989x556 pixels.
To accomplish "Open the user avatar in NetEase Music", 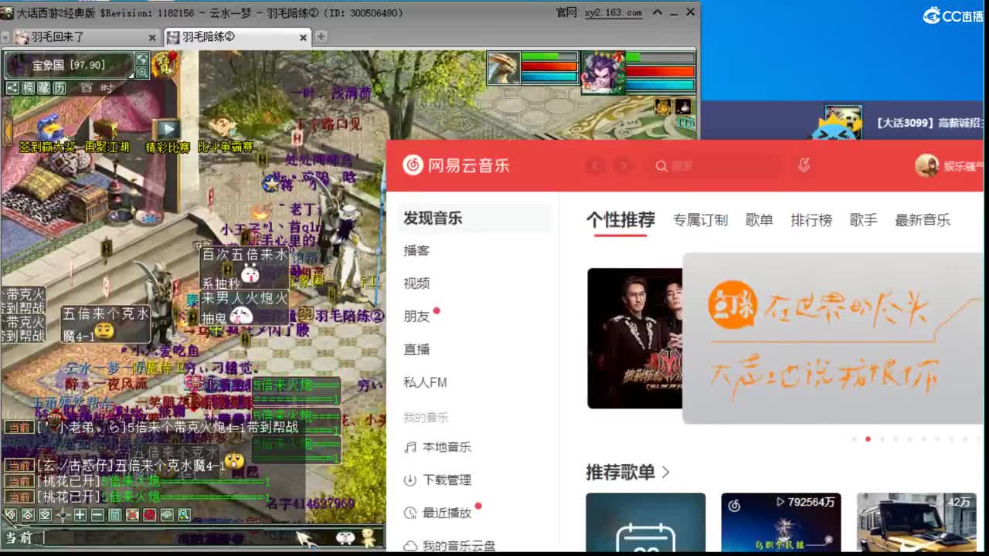I will (x=926, y=165).
